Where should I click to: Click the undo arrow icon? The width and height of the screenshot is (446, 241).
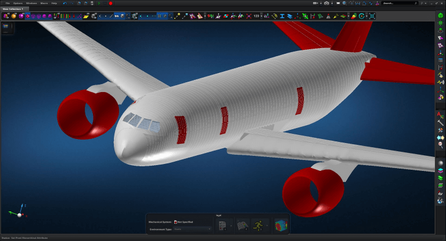(65, 3)
